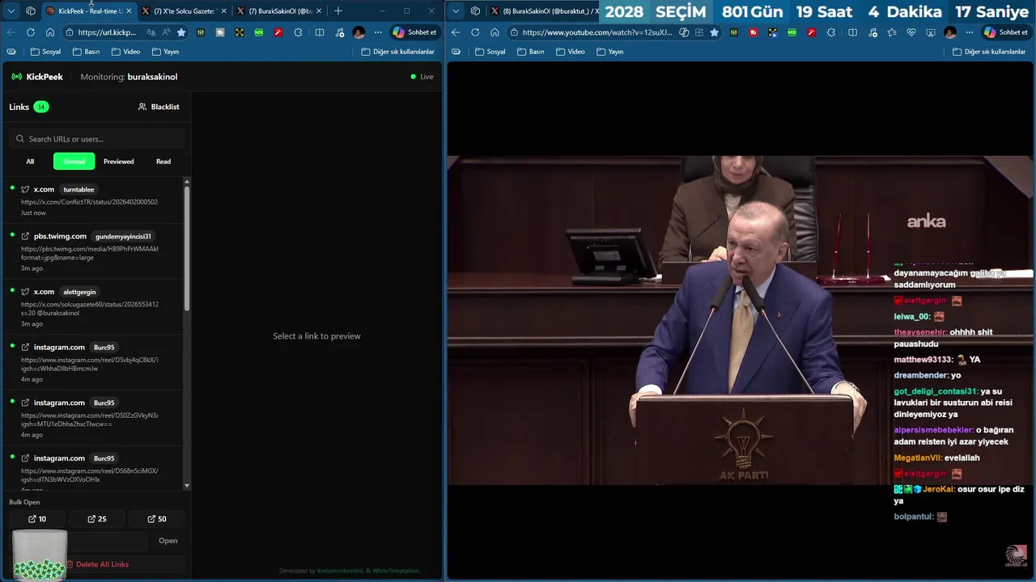Click Sohbet et Copilot button in left browser

(414, 32)
